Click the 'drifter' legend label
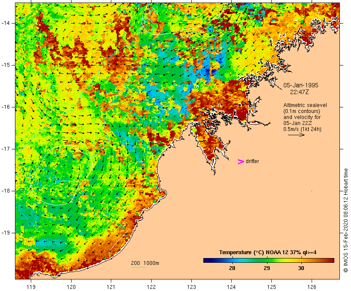The width and height of the screenshot is (351, 291). [252, 161]
